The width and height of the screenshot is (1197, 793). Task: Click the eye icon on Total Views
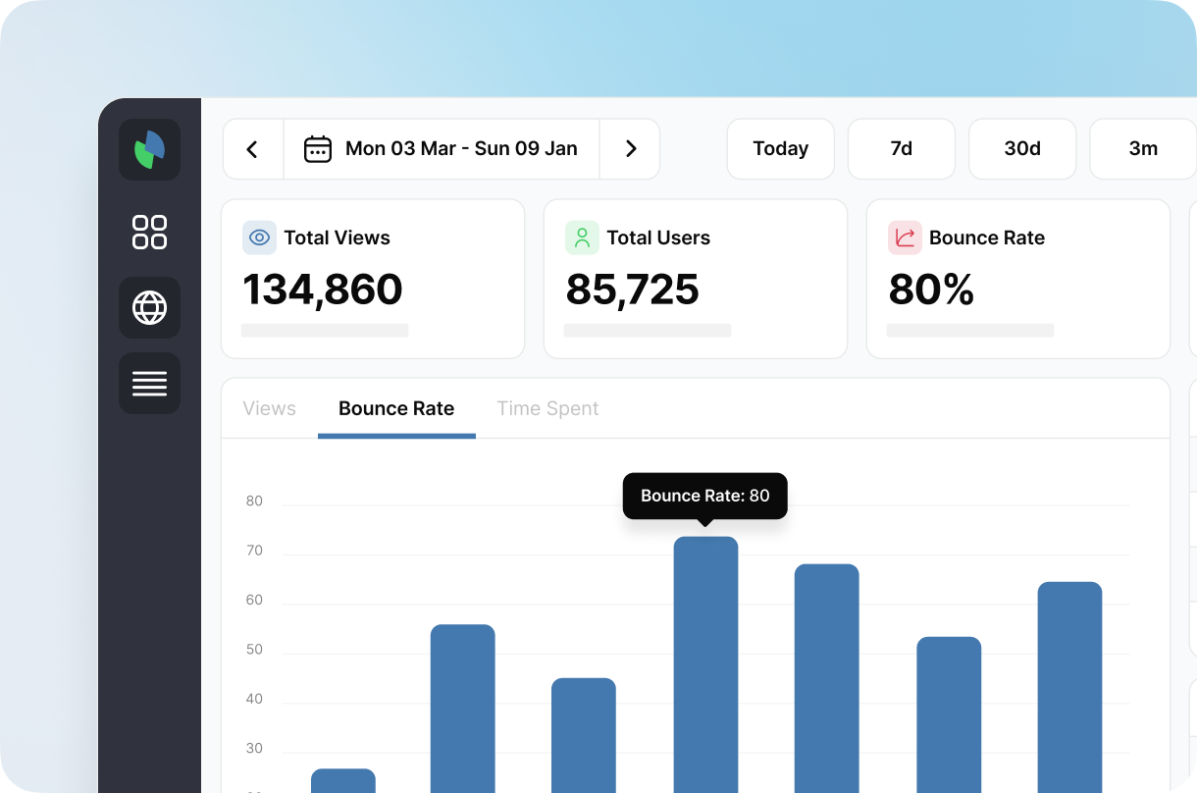pos(259,238)
